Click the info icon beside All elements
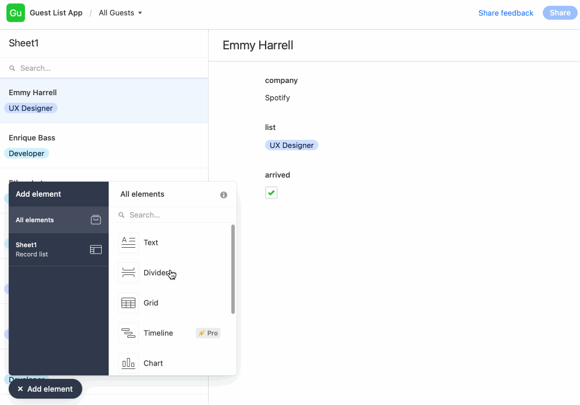This screenshot has height=405, width=580. [x=224, y=195]
